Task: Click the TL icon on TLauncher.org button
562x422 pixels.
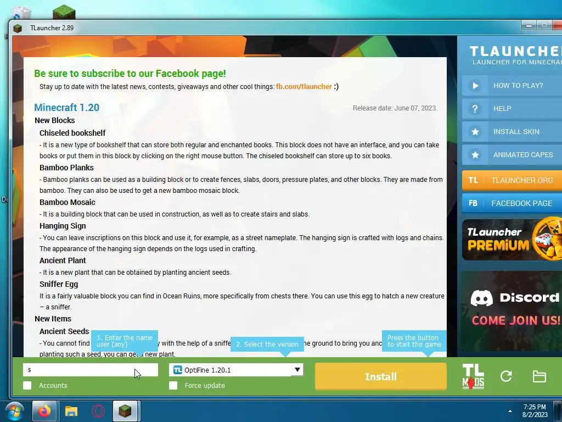Action: click(473, 180)
